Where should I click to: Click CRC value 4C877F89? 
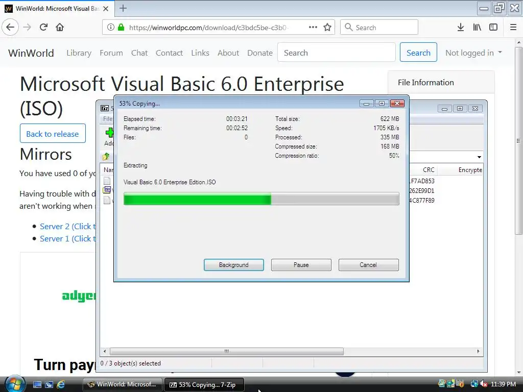coord(421,200)
